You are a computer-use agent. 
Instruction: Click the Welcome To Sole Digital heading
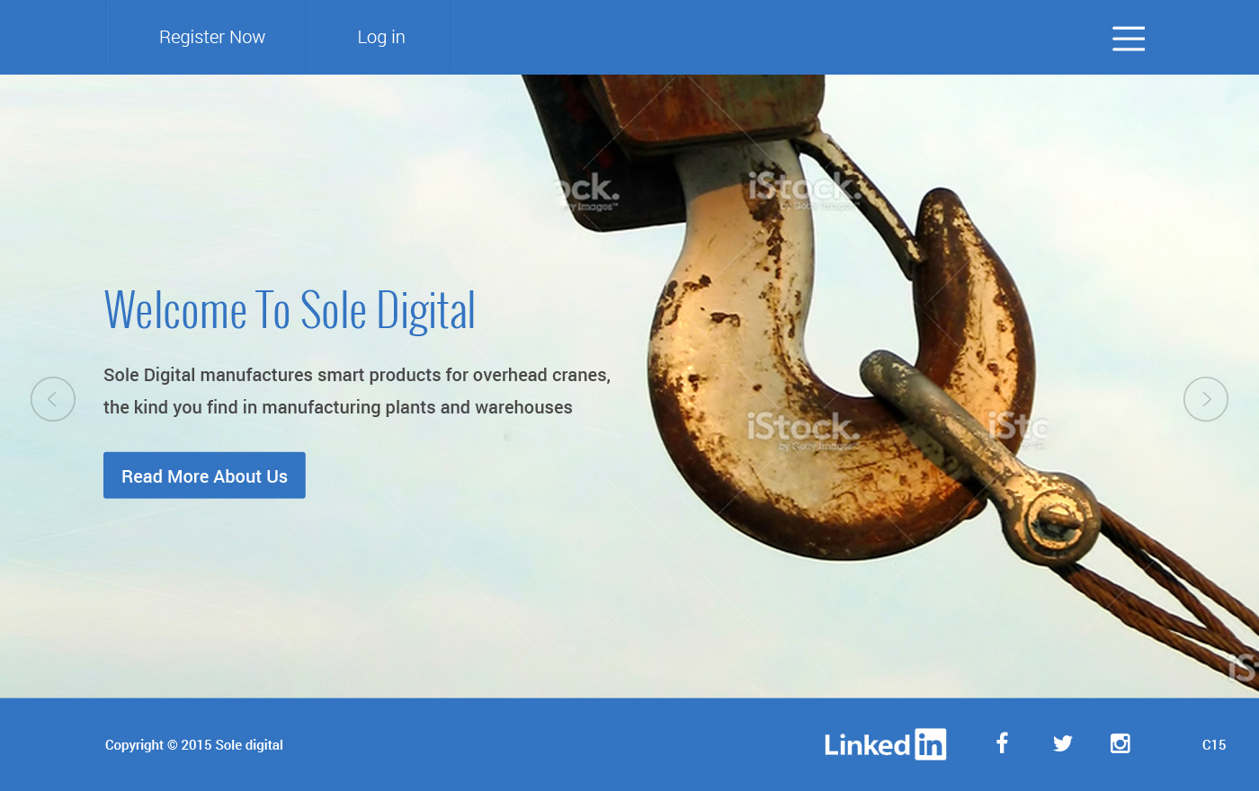[290, 311]
